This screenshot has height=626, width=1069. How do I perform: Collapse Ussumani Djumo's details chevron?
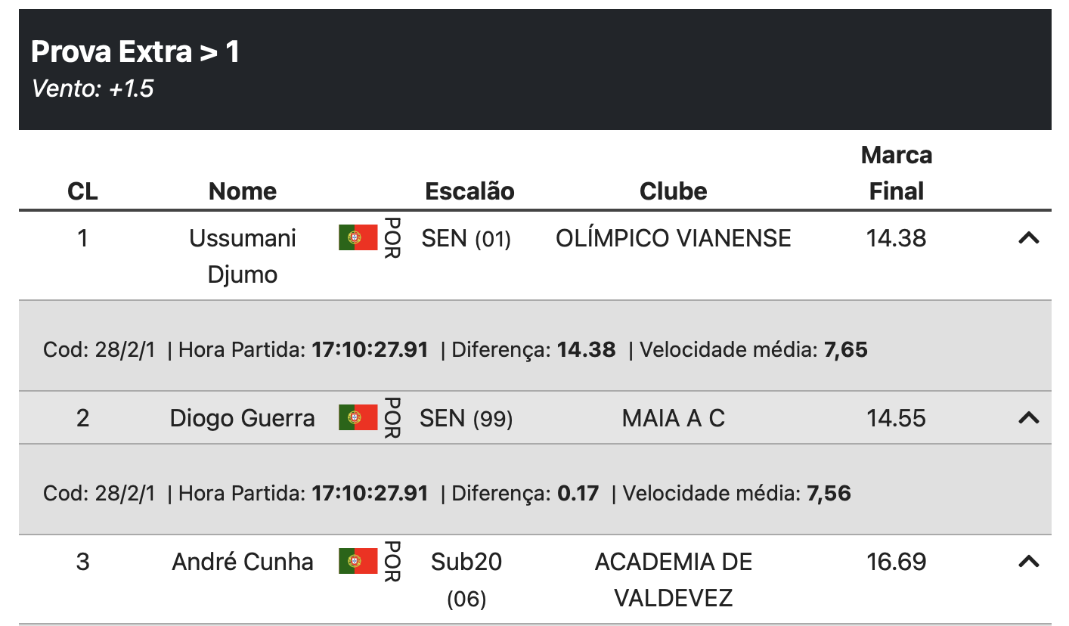tap(1028, 238)
